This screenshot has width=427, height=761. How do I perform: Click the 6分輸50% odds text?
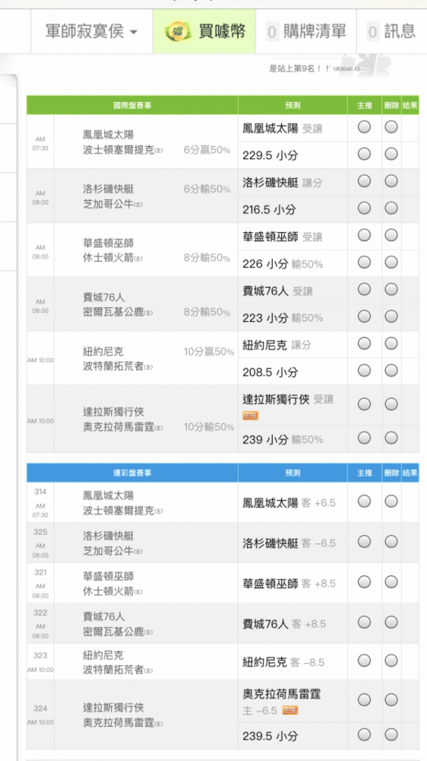coord(207,189)
